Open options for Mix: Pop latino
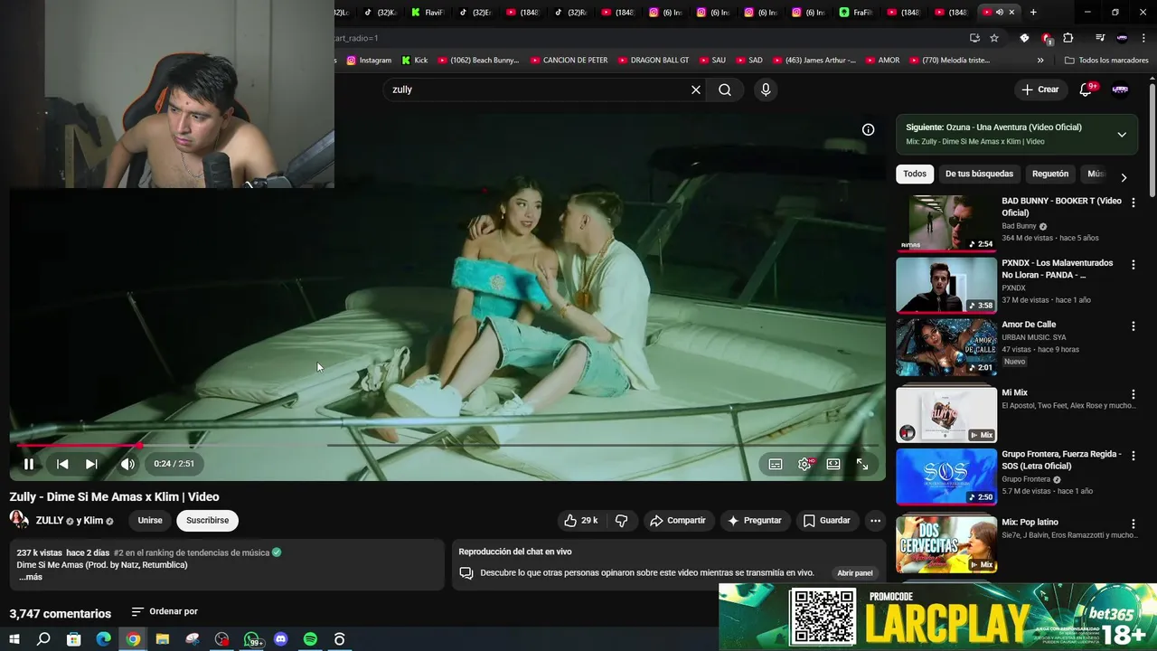The height and width of the screenshot is (651, 1157). (1133, 524)
